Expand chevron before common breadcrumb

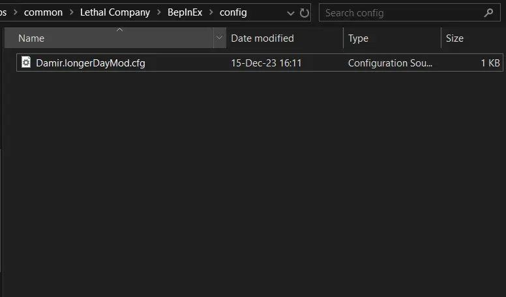(x=15, y=12)
